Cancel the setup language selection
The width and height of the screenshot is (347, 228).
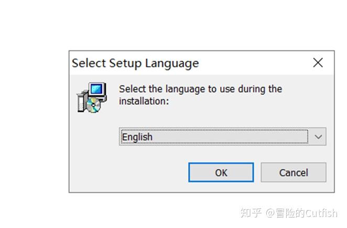point(294,172)
